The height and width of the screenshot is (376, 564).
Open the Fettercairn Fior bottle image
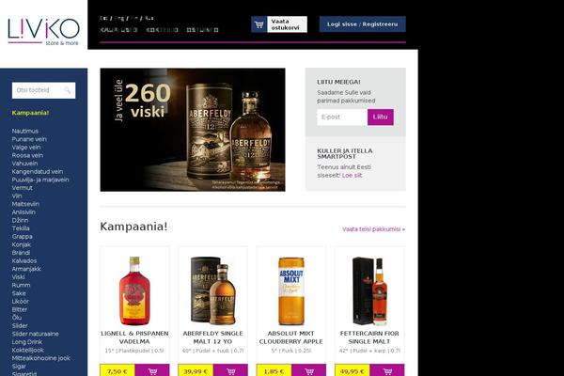click(x=369, y=290)
